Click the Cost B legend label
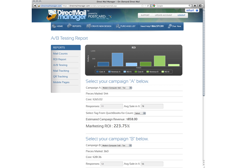Screen dimensions: 237x168 tap(140, 72)
